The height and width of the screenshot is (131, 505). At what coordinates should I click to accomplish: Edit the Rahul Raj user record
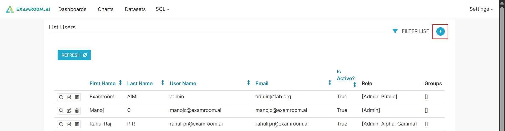[69, 124]
